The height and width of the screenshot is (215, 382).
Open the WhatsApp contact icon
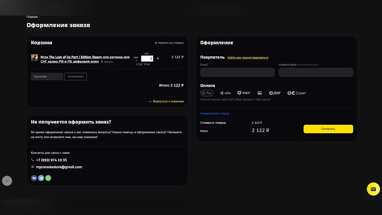(48, 178)
